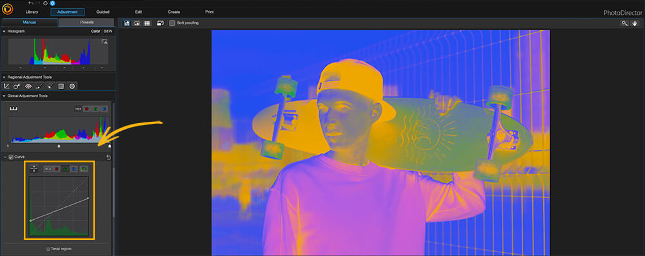Select Green channel in Levels
645x256 pixels.
(x=95, y=109)
